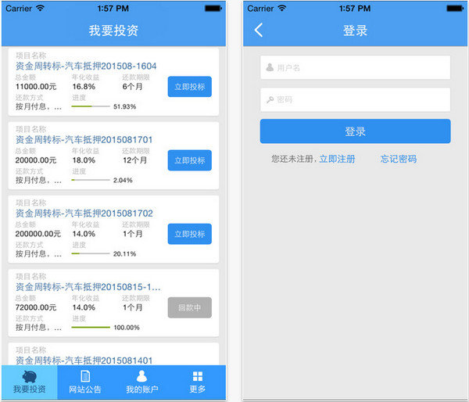Open project 资金周转标-汽车抵押2015081701
469x402 pixels.
tap(84, 140)
